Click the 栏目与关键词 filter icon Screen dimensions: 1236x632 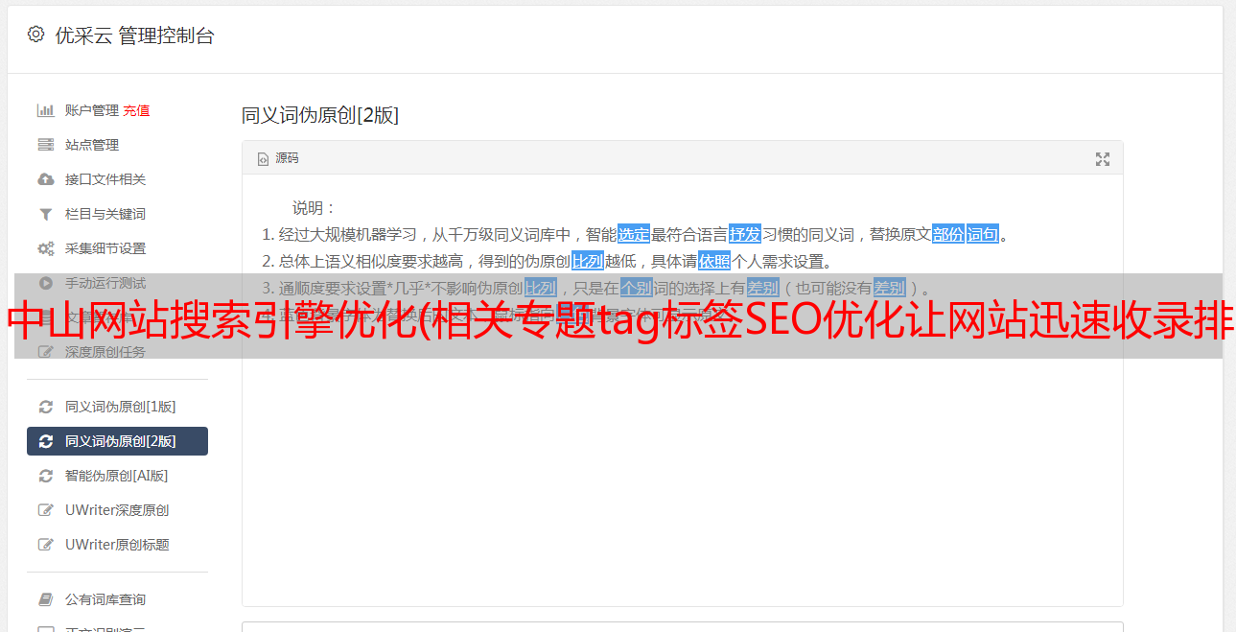click(x=46, y=214)
